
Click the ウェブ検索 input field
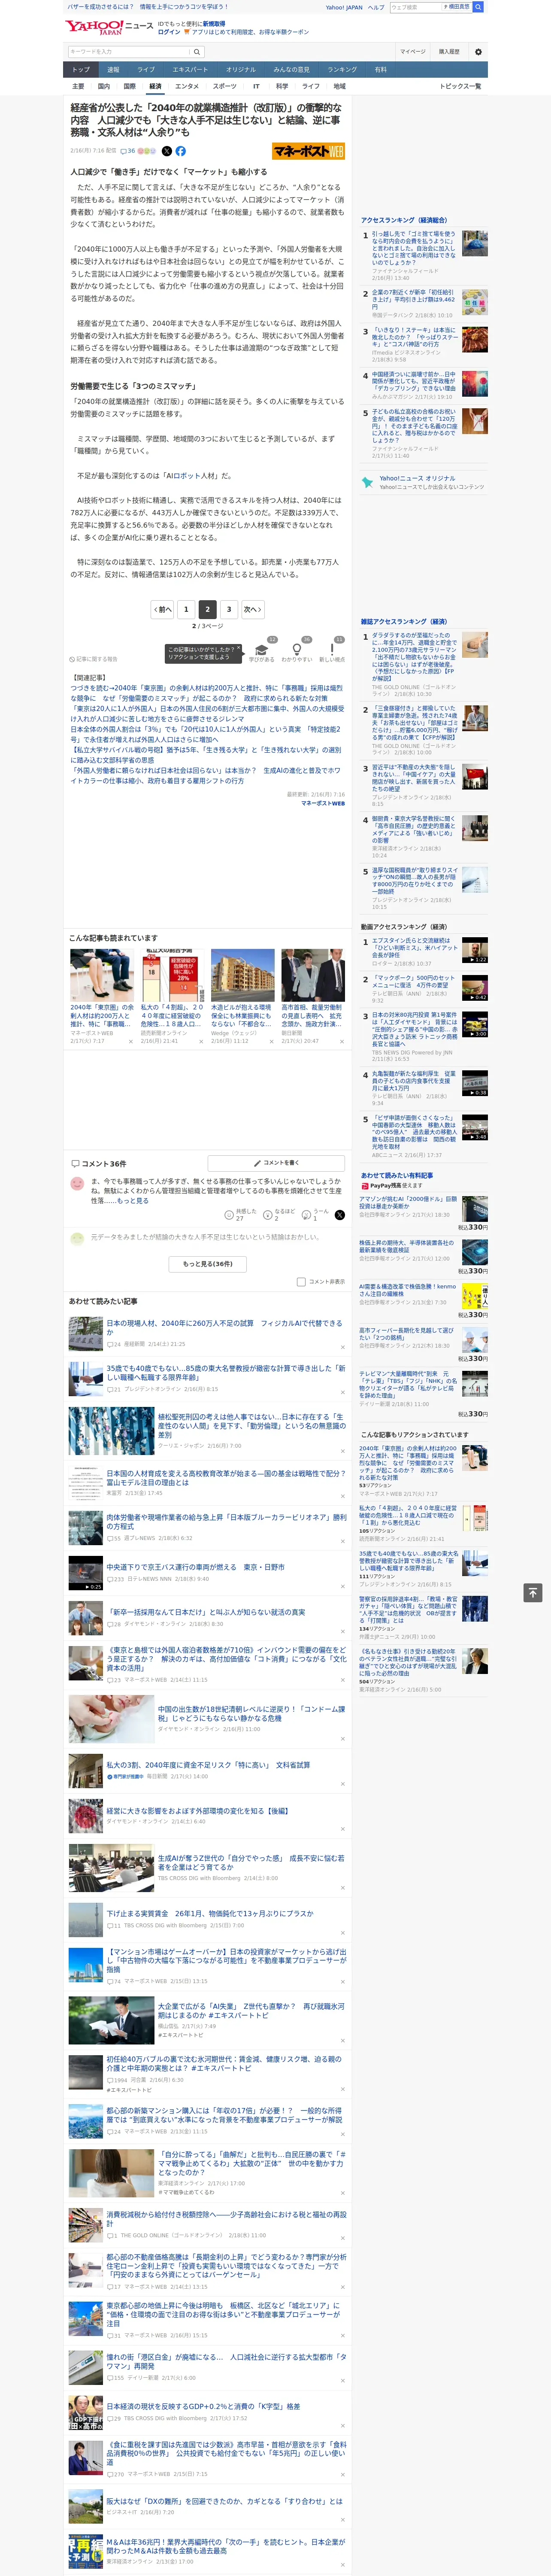415,7
